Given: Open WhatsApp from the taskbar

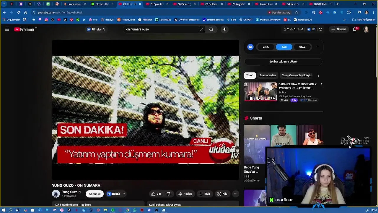Looking at the screenshot, I should click(135, 210).
